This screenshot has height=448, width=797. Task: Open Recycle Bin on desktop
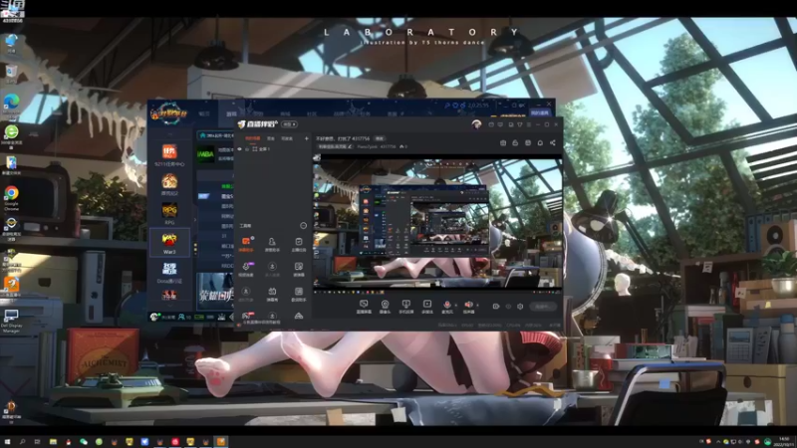point(11,74)
